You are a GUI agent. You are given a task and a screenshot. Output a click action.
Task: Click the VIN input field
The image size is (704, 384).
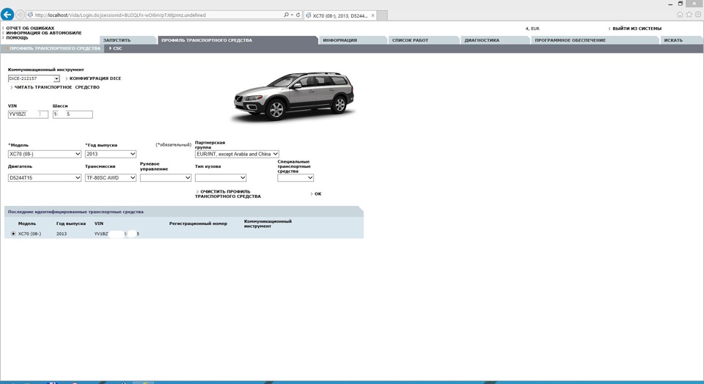[28, 114]
